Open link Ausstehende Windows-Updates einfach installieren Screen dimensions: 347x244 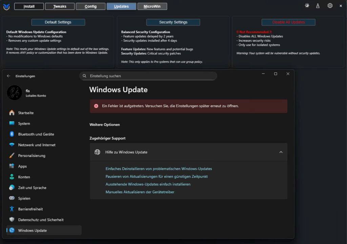pyautogui.click(x=148, y=184)
